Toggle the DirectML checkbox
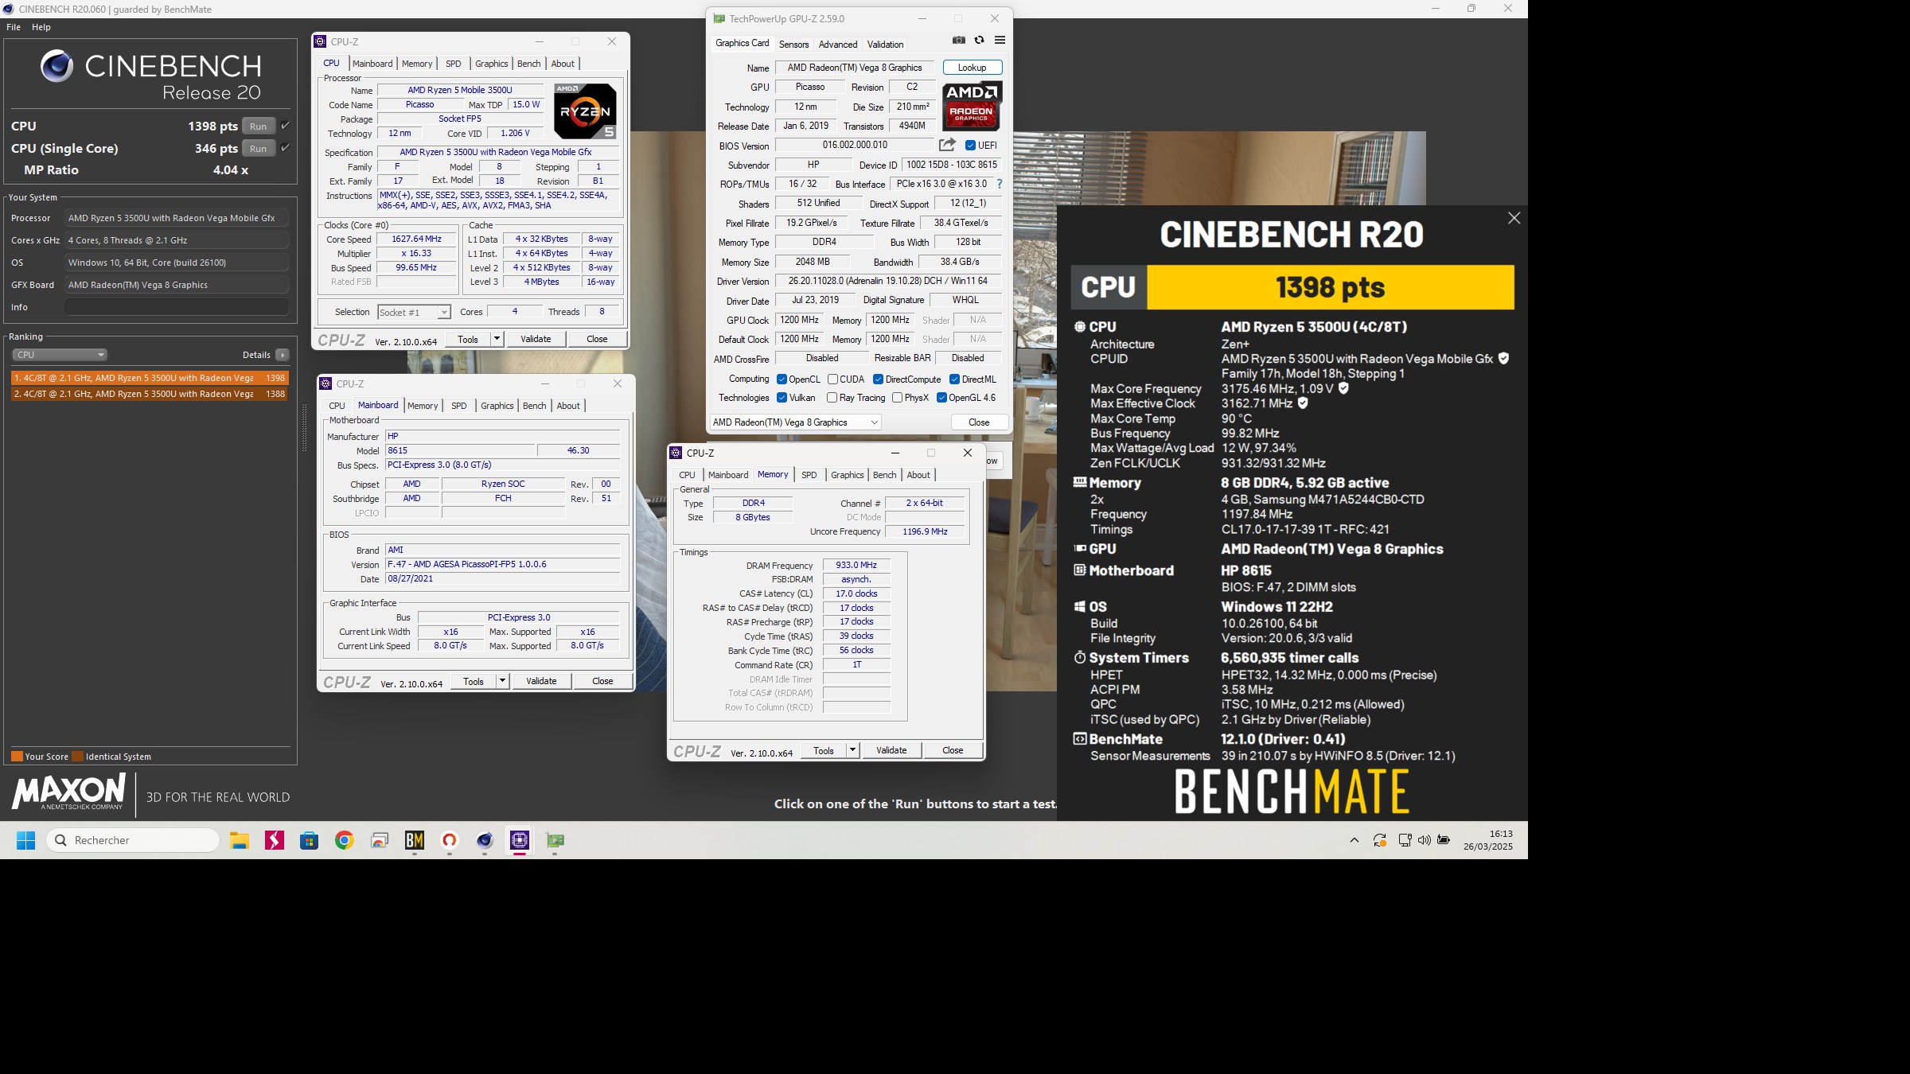Image resolution: width=1910 pixels, height=1074 pixels. 954,379
